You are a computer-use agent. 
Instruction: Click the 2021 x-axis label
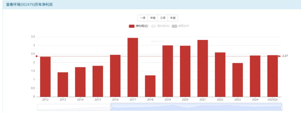click(x=203, y=100)
